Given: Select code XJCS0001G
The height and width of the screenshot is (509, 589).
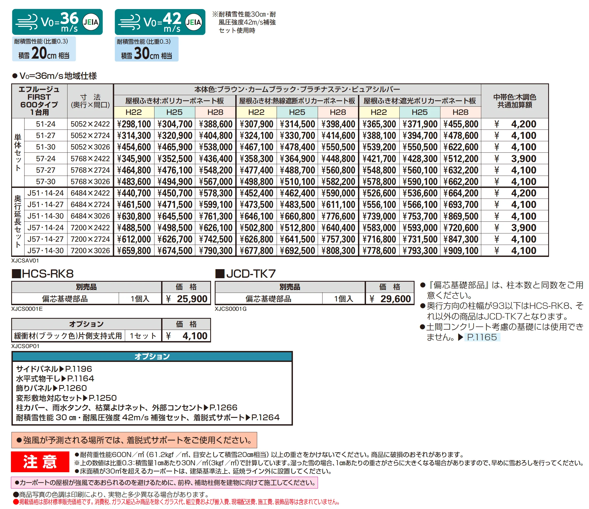Looking at the screenshot, I should (231, 309).
